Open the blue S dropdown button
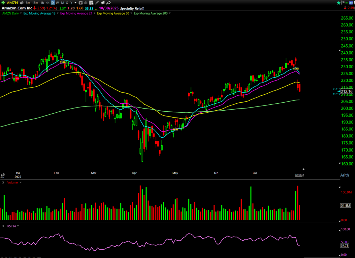The width and height of the screenshot is (355, 258). pyautogui.click(x=352, y=3)
